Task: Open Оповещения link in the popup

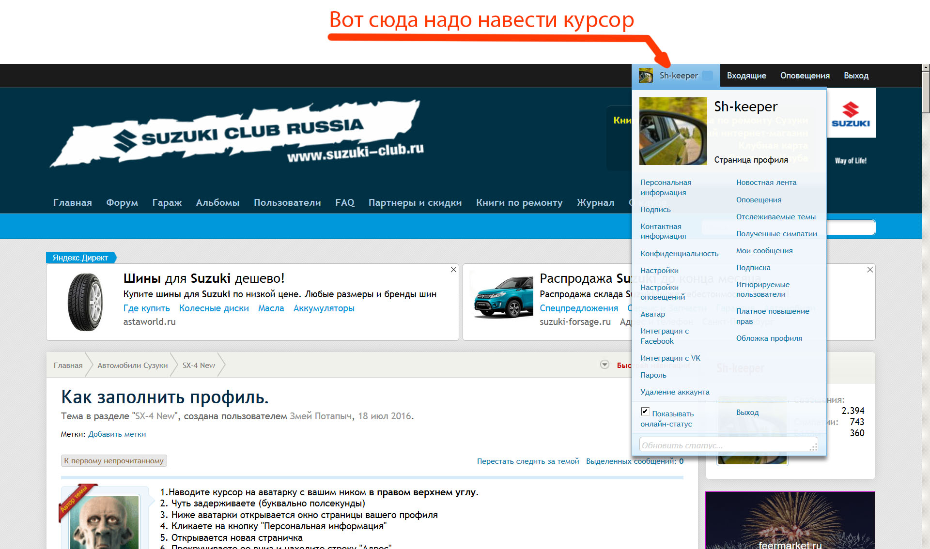Action: (x=759, y=199)
